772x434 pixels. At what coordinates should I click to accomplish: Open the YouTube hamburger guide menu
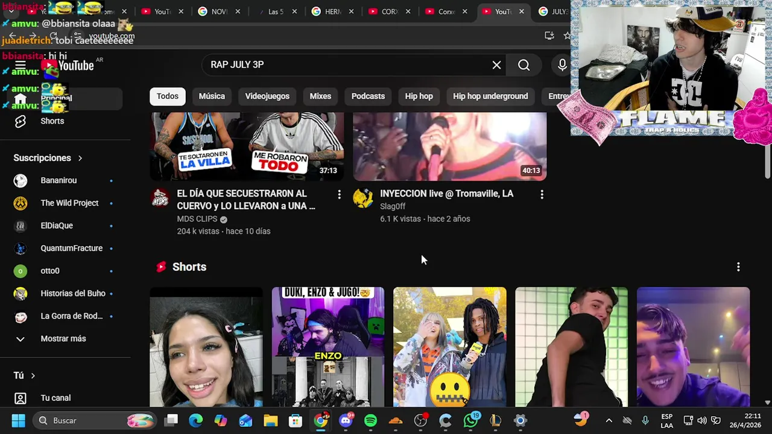point(20,65)
